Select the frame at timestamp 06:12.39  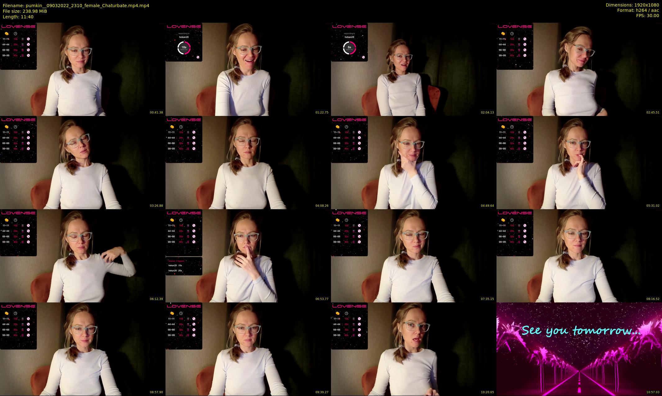coord(83,256)
